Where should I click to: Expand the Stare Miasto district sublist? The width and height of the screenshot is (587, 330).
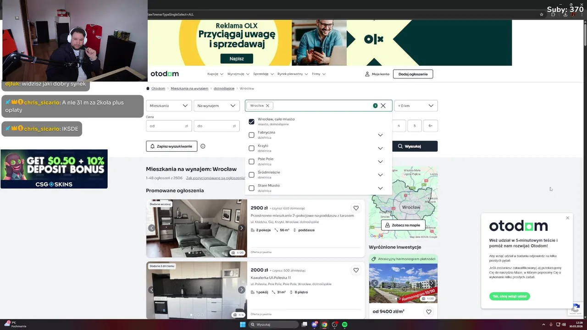pos(380,188)
